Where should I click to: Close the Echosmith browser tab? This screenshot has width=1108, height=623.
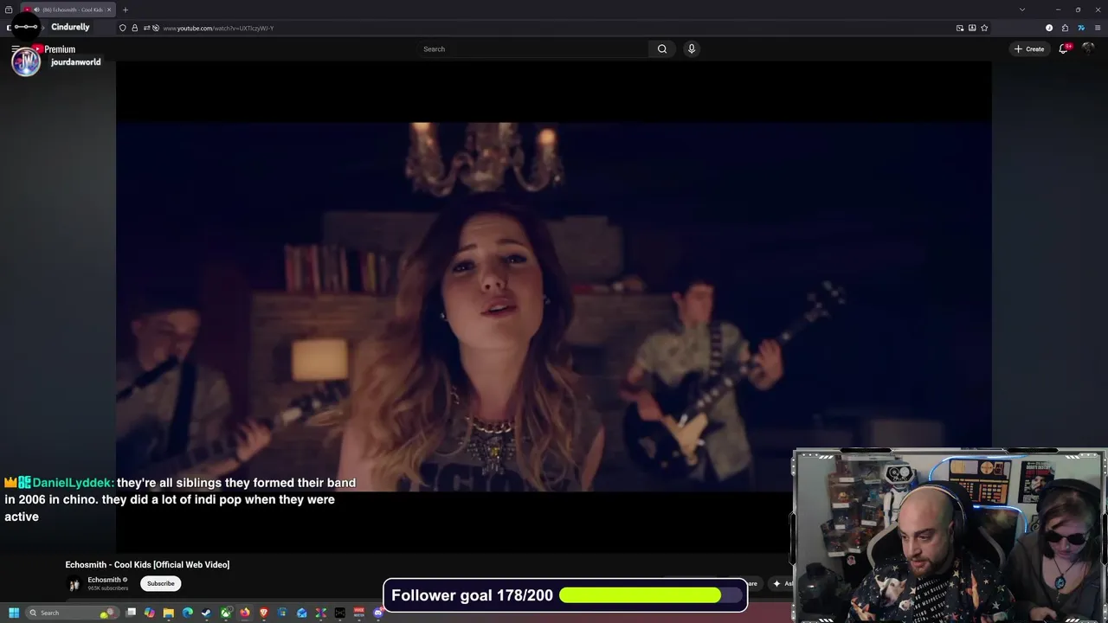click(x=109, y=10)
